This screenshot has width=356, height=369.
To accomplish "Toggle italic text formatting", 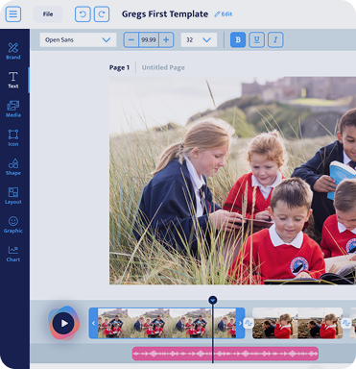I will coord(275,39).
